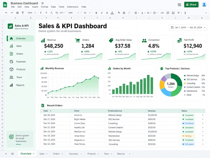The height and width of the screenshot is (158, 210).
Task: Open the Inter font dropdown
Action: tap(73, 13)
